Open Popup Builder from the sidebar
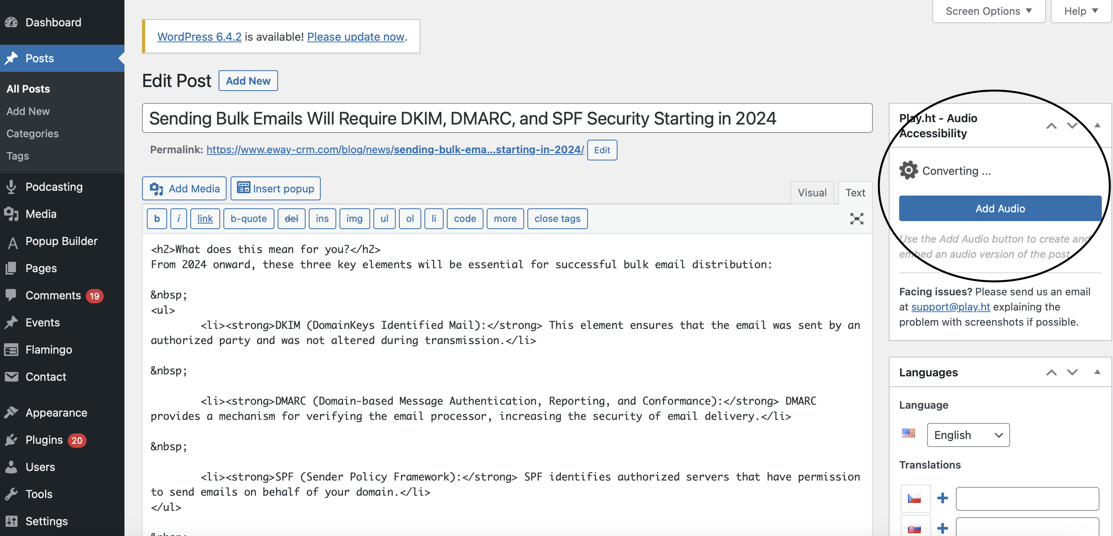The height and width of the screenshot is (536, 1113). click(x=61, y=241)
